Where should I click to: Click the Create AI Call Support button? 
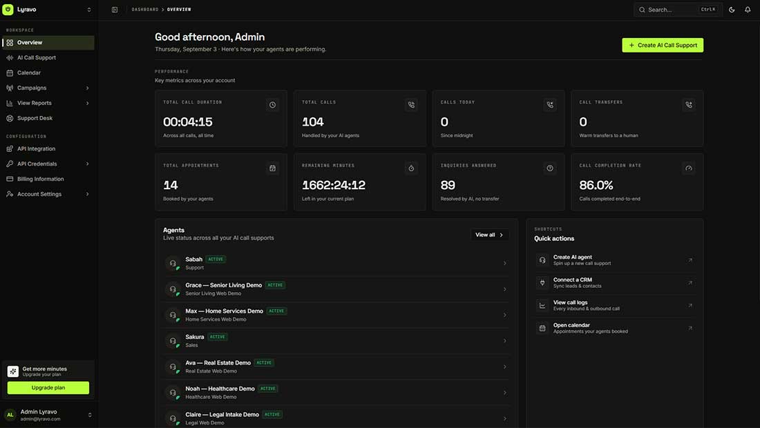tap(663, 45)
